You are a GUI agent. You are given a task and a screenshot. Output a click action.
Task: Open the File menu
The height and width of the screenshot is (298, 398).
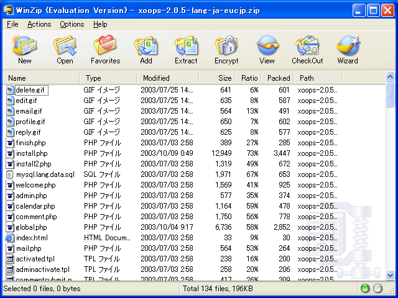click(12, 24)
